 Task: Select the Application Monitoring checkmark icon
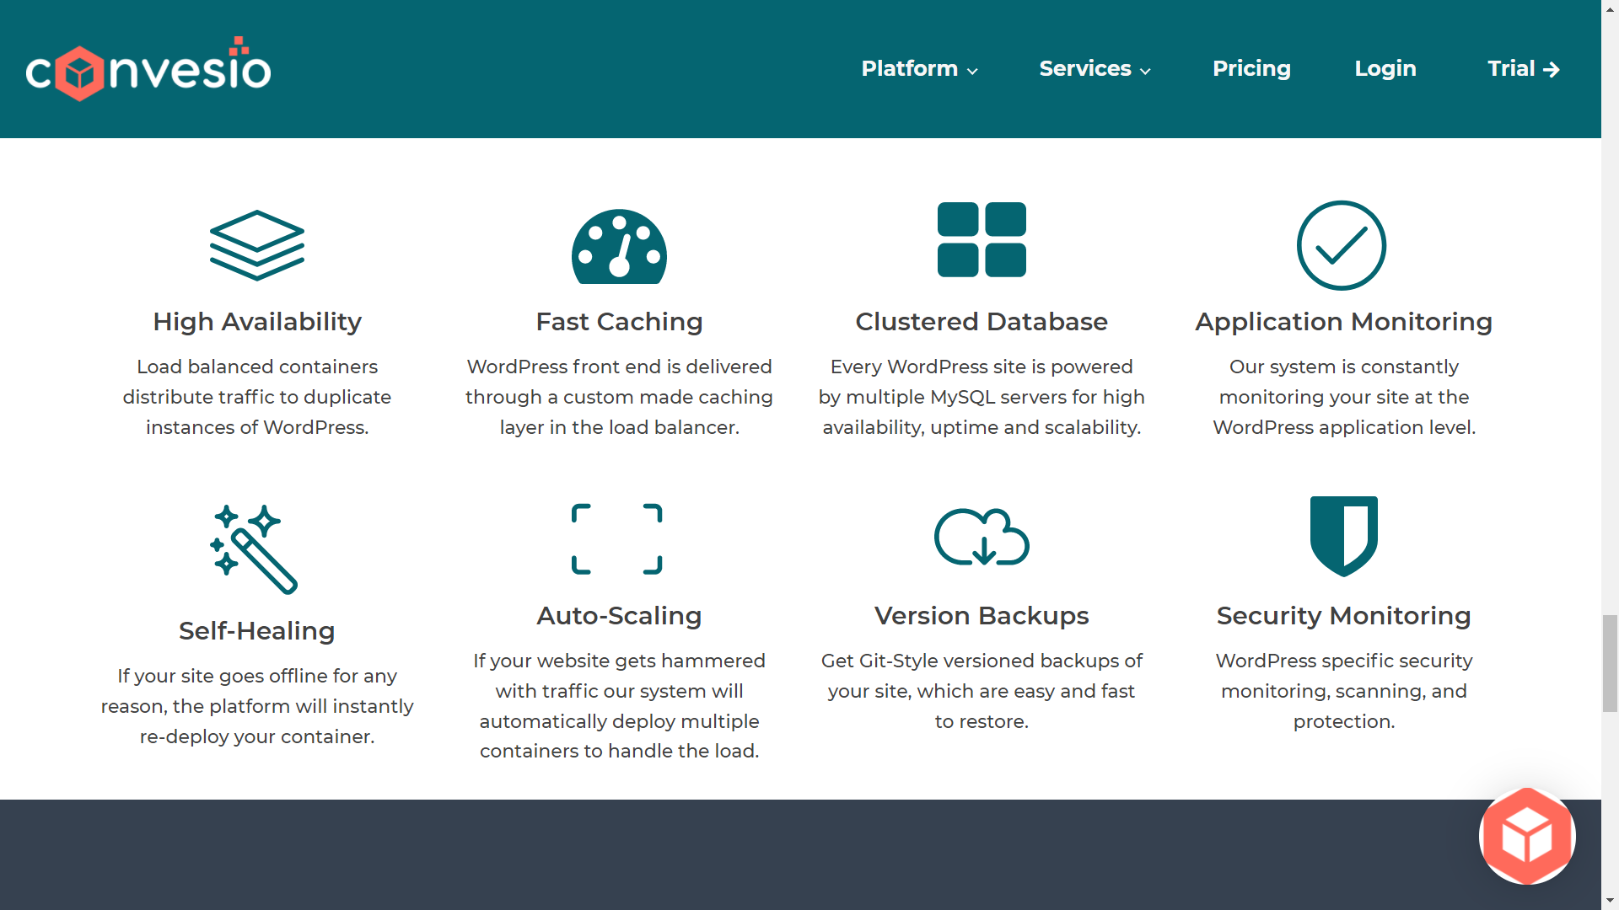click(1342, 245)
